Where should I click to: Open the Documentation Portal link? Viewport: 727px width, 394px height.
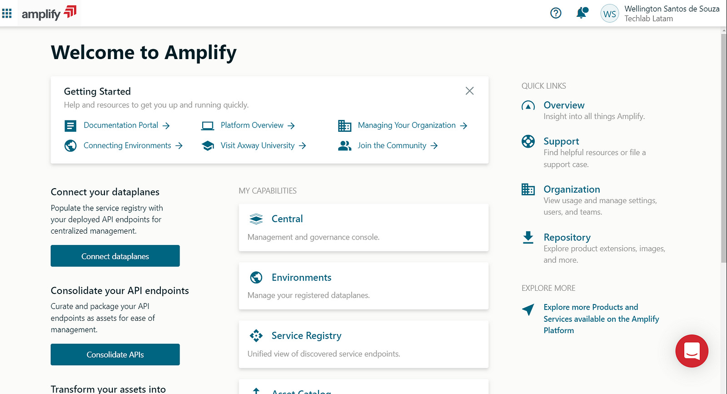(121, 125)
